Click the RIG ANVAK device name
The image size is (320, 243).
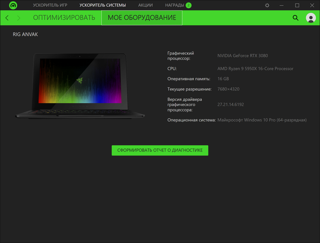25,34
